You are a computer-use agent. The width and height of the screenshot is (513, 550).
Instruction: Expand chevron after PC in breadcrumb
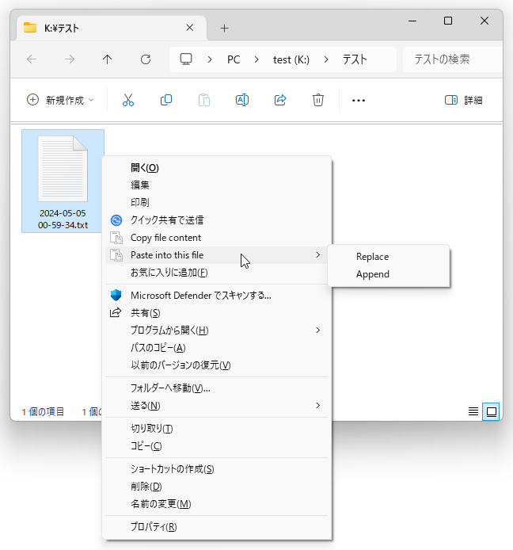(256, 59)
